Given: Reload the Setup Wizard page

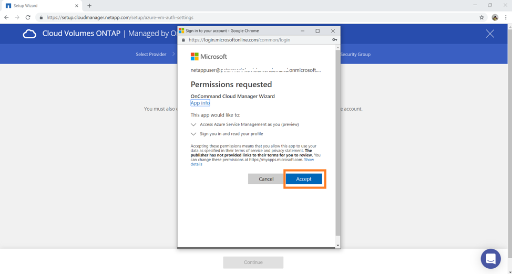Looking at the screenshot, I should (28, 18).
